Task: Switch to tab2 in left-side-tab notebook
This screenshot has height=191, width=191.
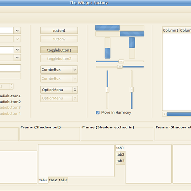Action: (120, 154)
